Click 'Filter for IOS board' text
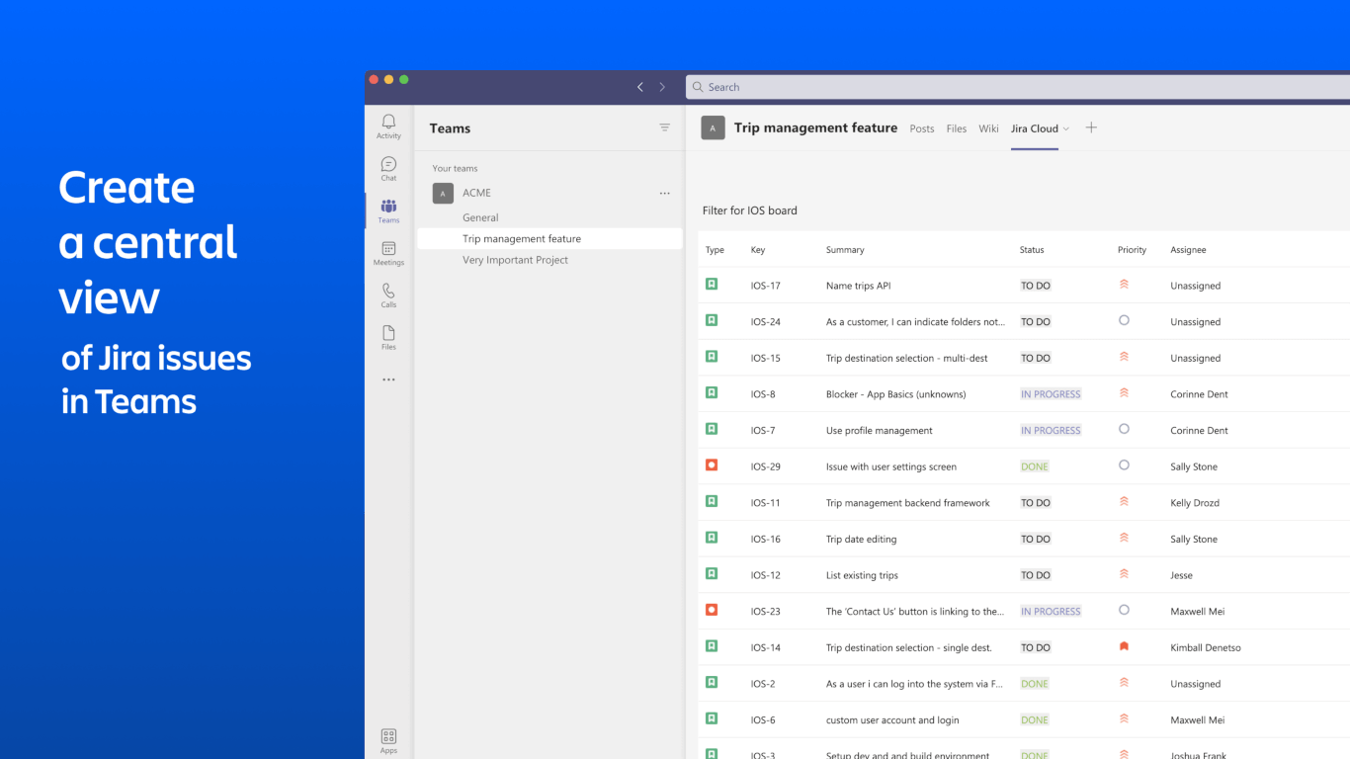This screenshot has height=759, width=1350. pyautogui.click(x=749, y=211)
